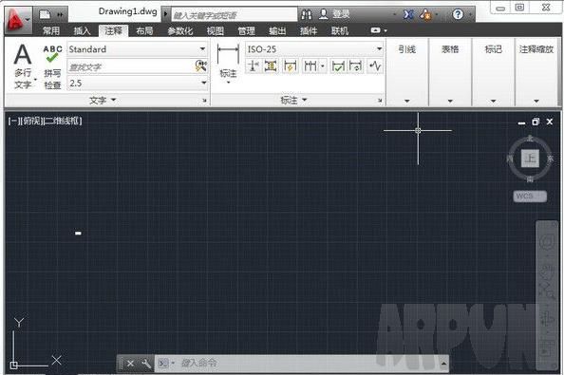Screen dimensions: 564x375
Task: Select the adjust dimension space tool
Action: [x=271, y=66]
